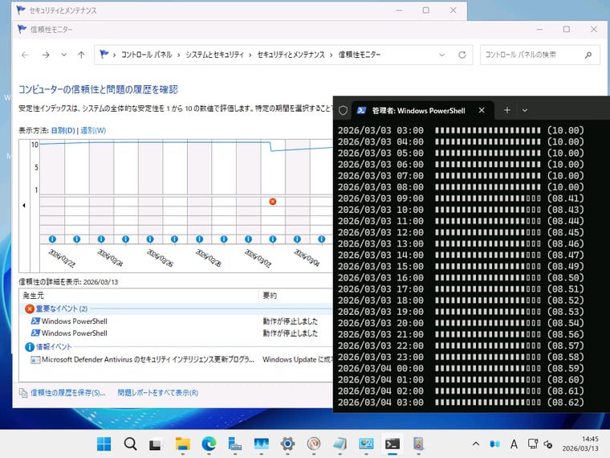Screen dimensions: 610x458
Task: Expand the address bar history dropdown
Action: pos(442,55)
